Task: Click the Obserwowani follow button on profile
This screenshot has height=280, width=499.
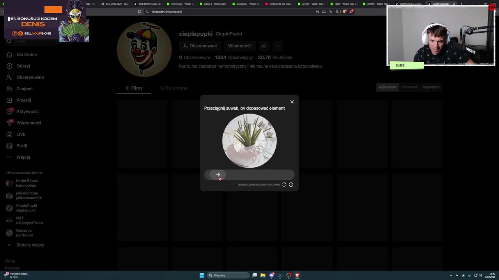Action: [200, 46]
